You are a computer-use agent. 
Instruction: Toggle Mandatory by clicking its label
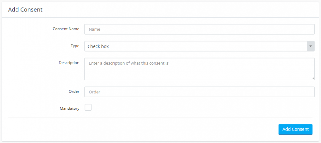point(69,108)
